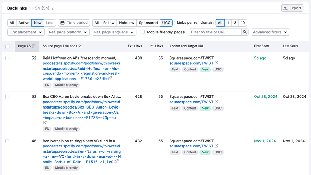Open the Ben Narasin source URL

(x=82, y=154)
